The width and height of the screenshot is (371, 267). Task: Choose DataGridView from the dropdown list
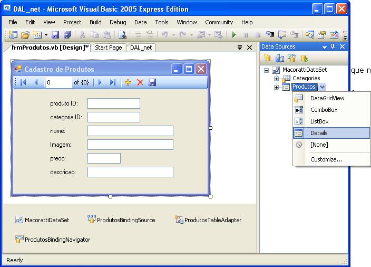pyautogui.click(x=331, y=98)
